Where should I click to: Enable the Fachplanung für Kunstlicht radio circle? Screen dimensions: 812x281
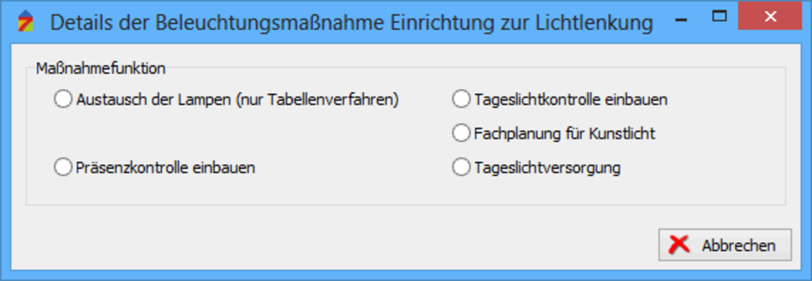461,134
